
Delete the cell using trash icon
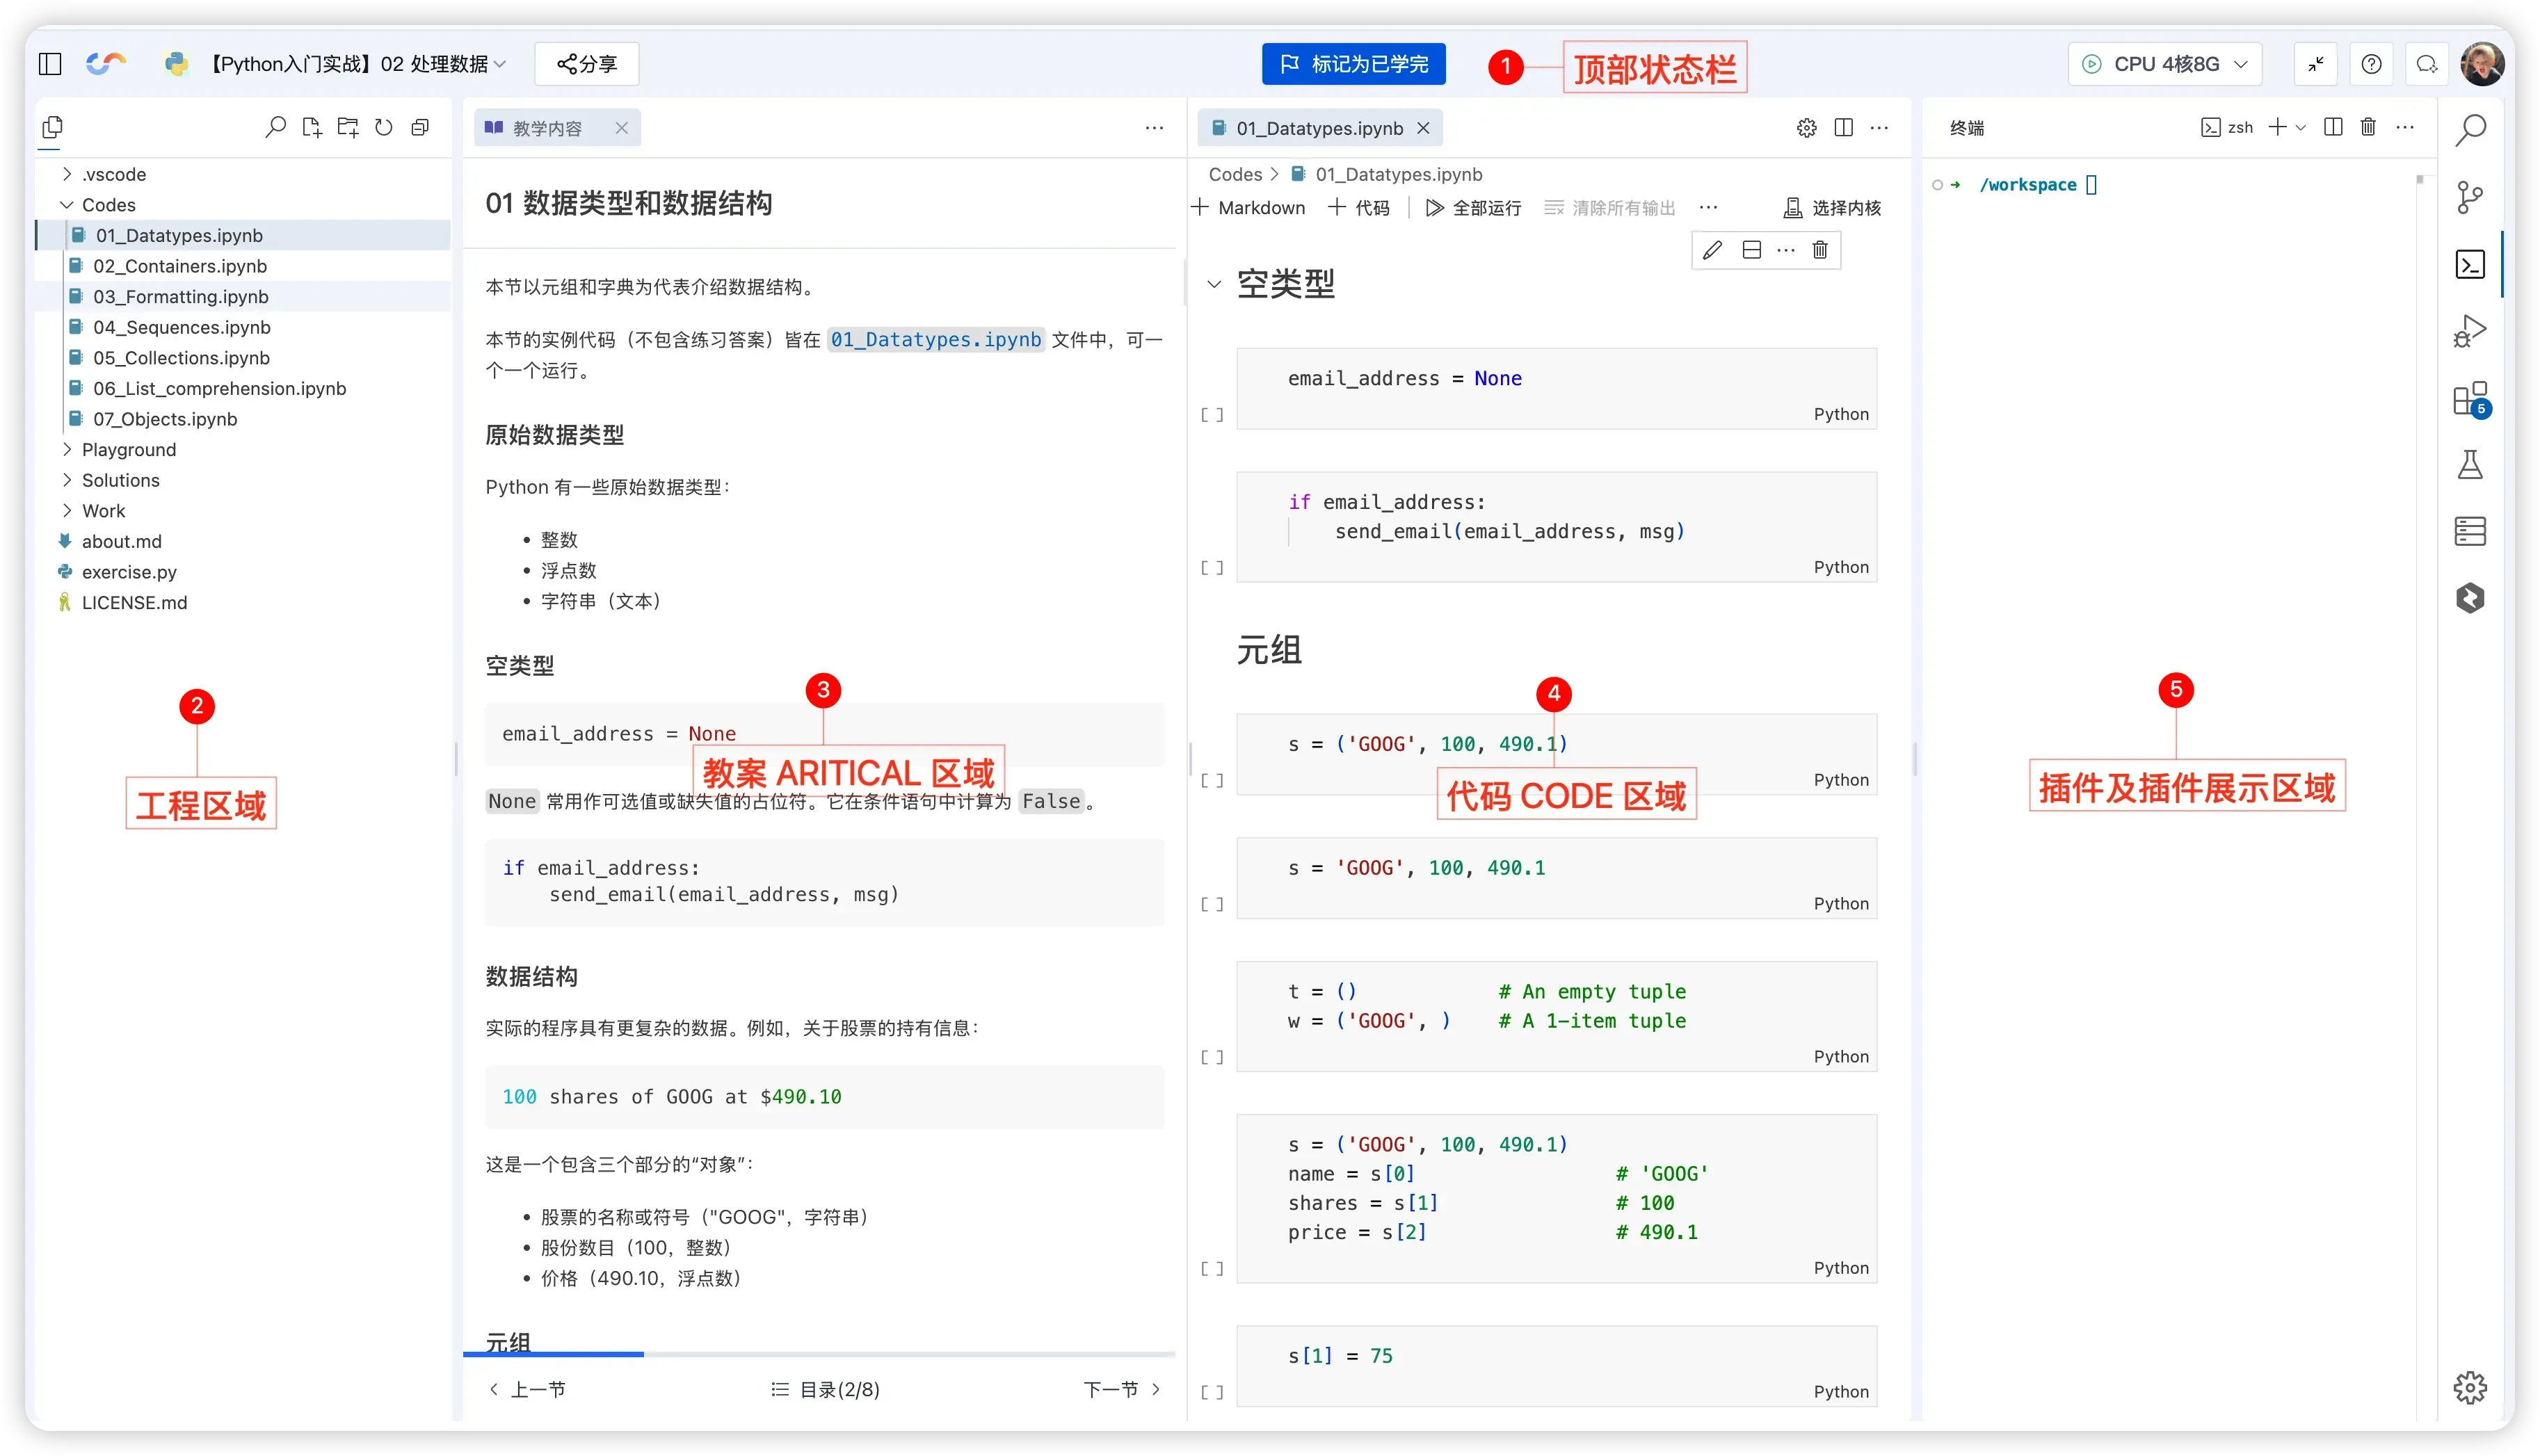1820,250
